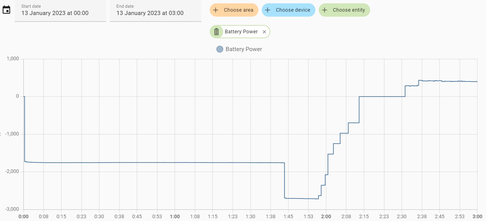This screenshot has width=486, height=221.
Task: Select the Battery Power chip label
Action: click(x=241, y=32)
